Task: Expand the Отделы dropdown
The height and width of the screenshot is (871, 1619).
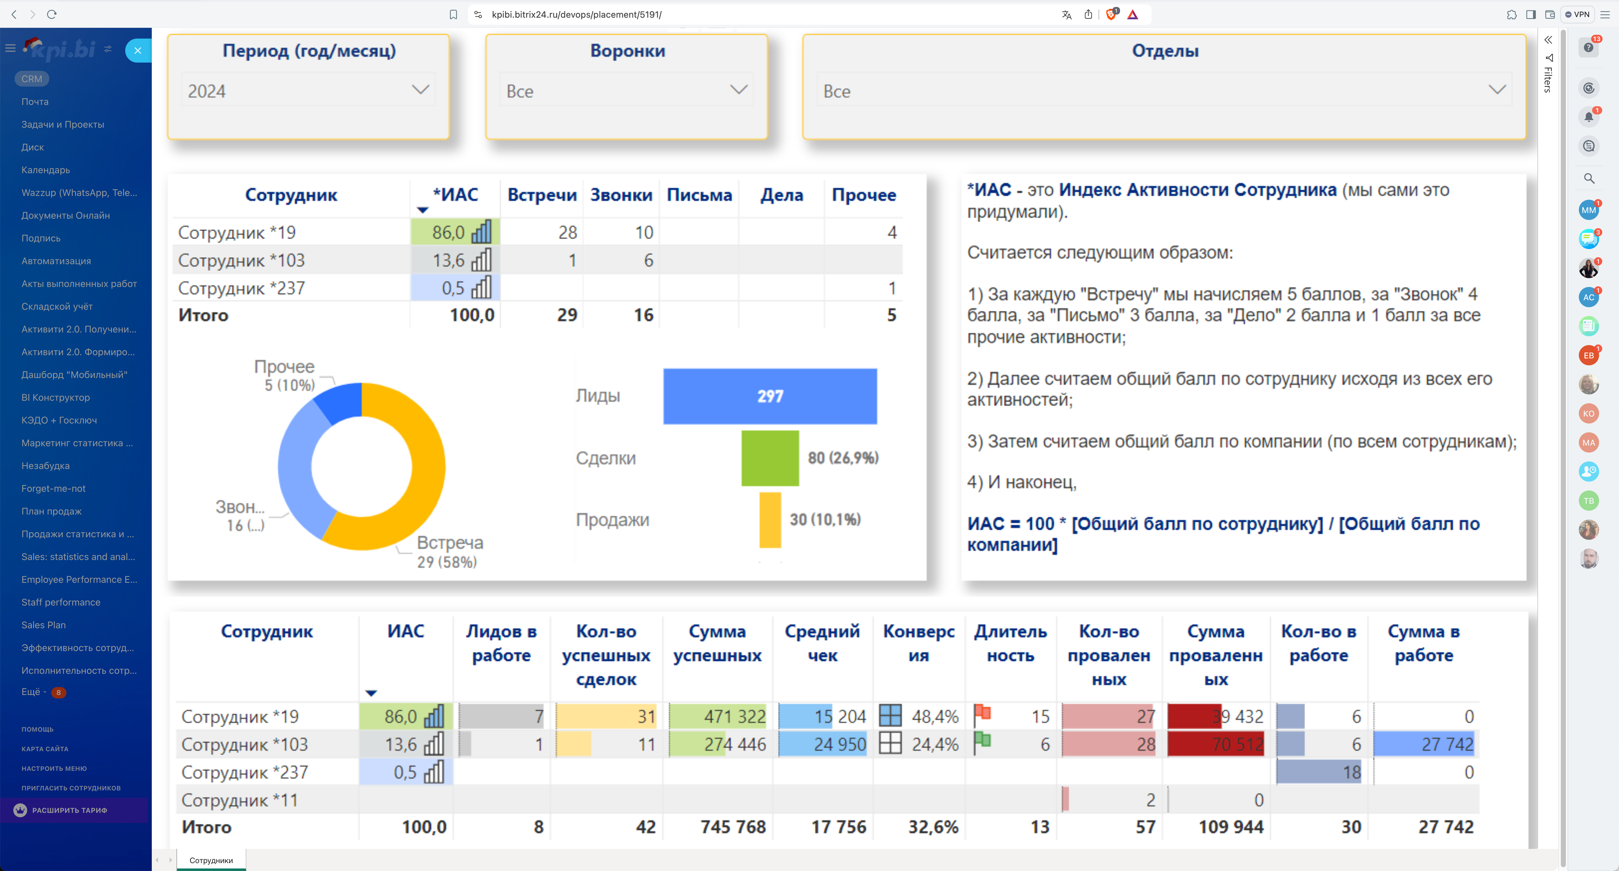Action: tap(1163, 90)
